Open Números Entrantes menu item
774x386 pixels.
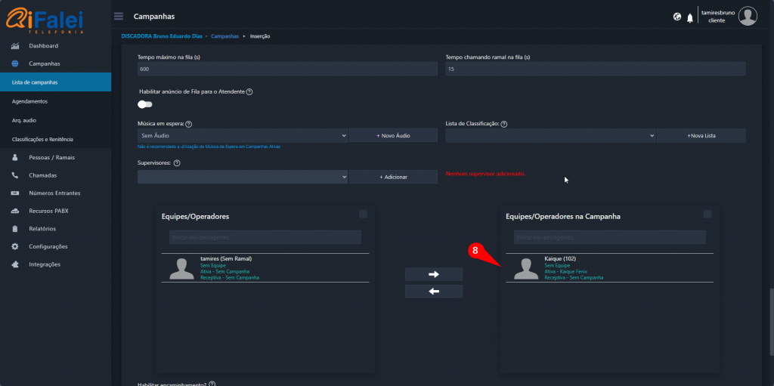point(55,193)
